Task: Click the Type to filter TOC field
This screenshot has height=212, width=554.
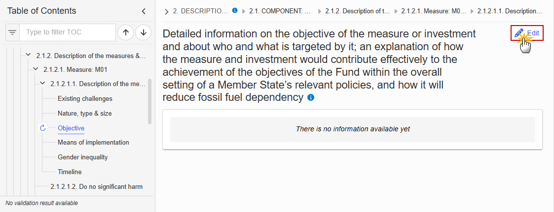Action: pyautogui.click(x=68, y=32)
